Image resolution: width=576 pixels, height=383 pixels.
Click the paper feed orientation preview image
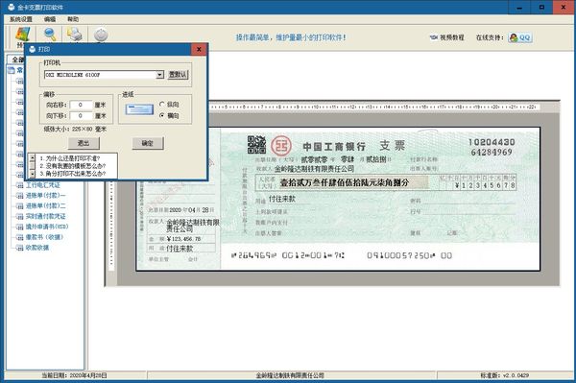coord(139,109)
